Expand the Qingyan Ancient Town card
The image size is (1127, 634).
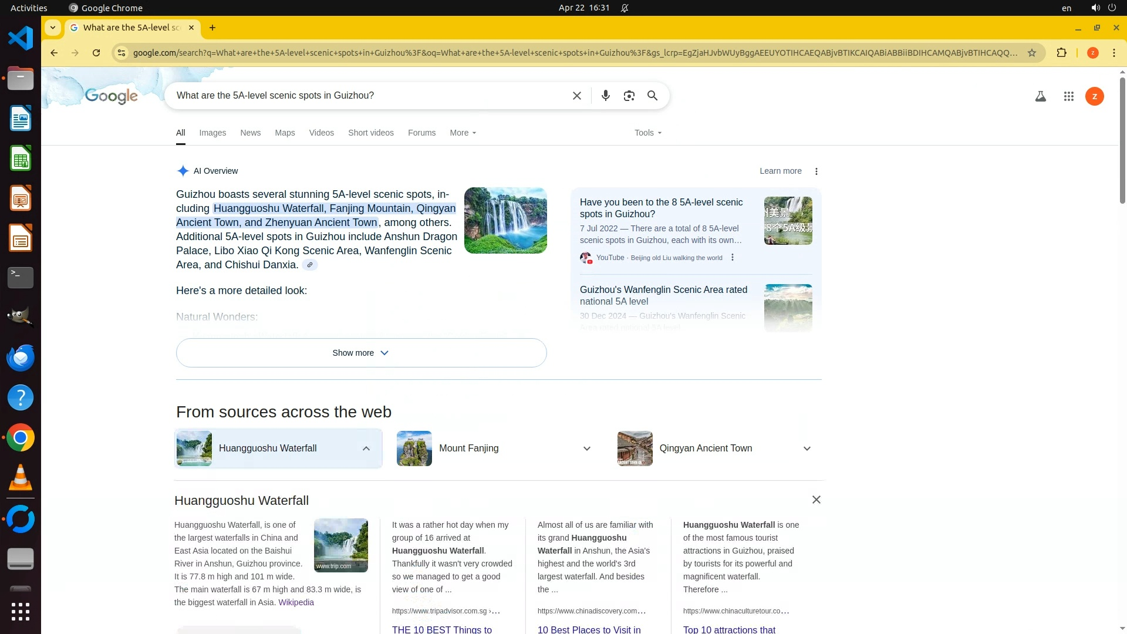coord(807,448)
